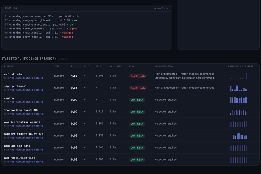Click BASELINE VS CURRENT column header
Viewport: 261px width, 174px height.
[241, 67]
